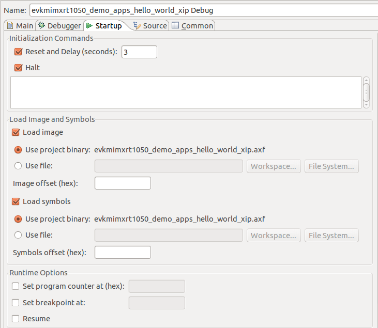Click the initialization commands text area
The width and height of the screenshot is (378, 328).
point(186,92)
